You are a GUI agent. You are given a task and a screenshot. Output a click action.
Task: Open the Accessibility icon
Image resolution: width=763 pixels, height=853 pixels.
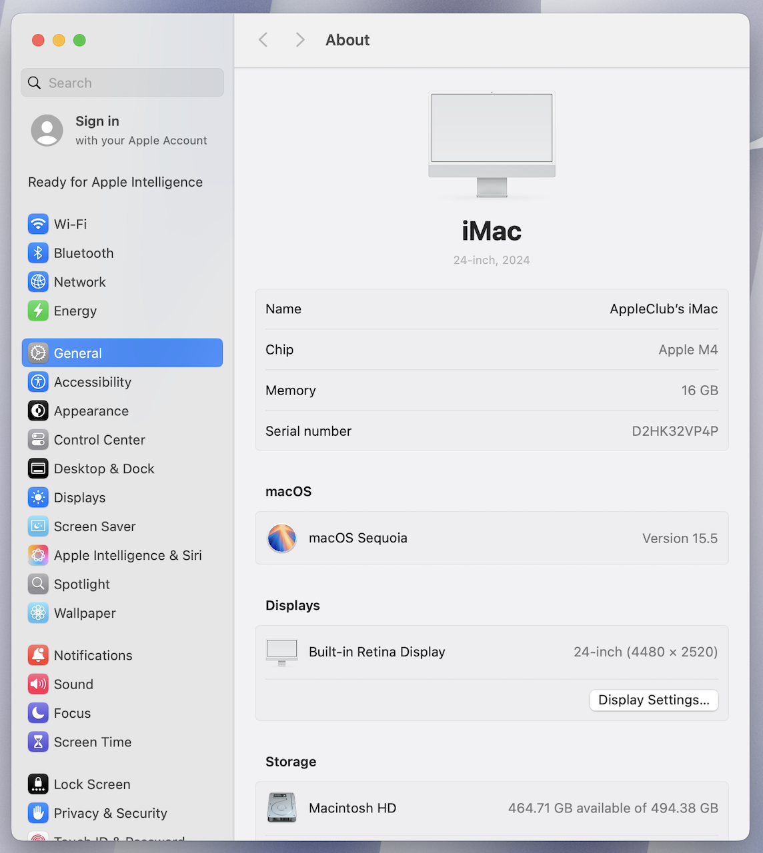(38, 382)
